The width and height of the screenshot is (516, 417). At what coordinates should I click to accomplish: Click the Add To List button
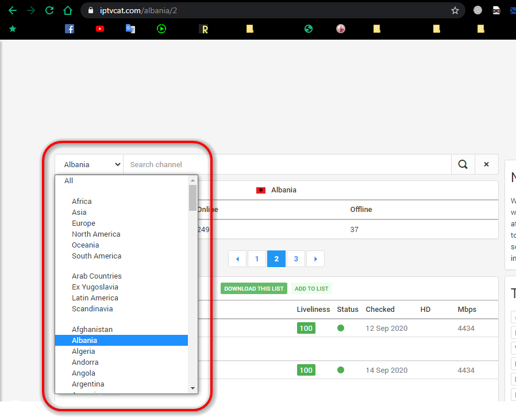311,288
